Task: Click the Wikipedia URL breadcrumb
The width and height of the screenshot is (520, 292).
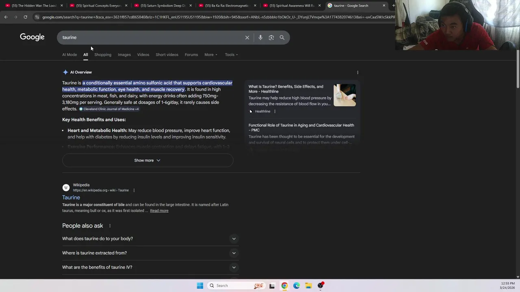Action: [101, 190]
